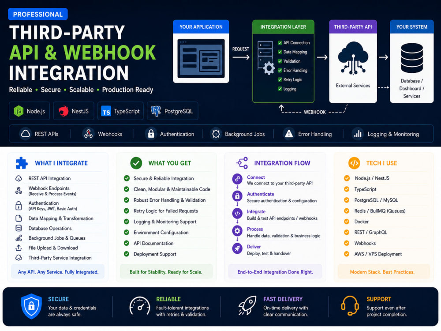Click the orange code icon beside Tech I Use

354,163
